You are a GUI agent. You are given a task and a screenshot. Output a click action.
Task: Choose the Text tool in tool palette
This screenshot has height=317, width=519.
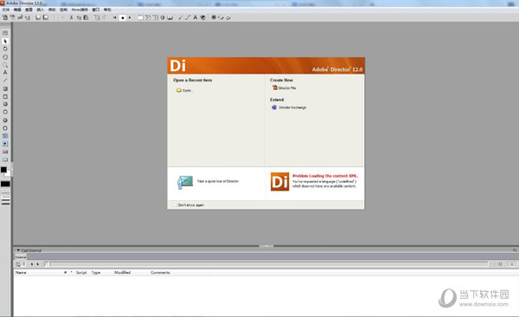pos(5,73)
